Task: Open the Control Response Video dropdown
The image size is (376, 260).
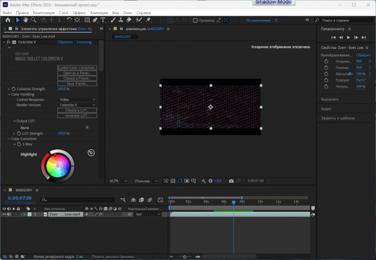Action: click(77, 100)
